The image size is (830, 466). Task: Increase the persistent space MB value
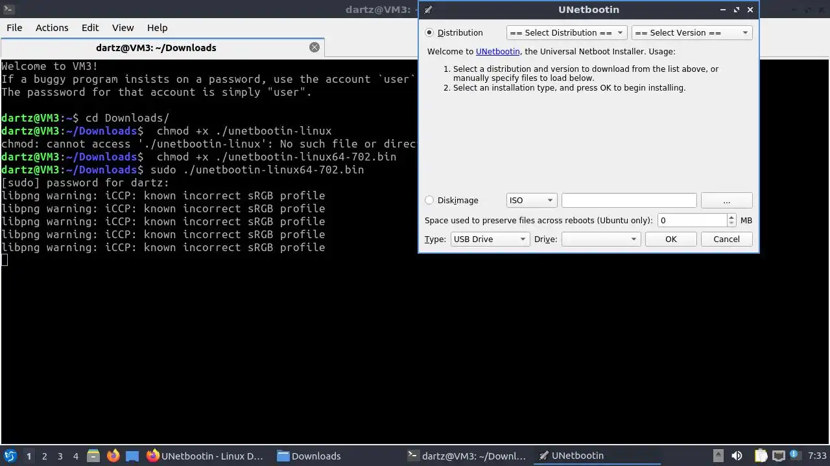click(731, 217)
